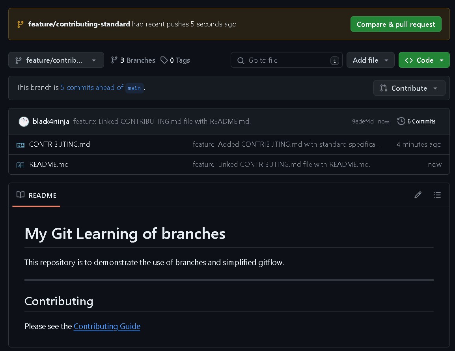Image resolution: width=455 pixels, height=351 pixels.
Task: Open the 9edef4d commit hash link
Action: coord(362,121)
